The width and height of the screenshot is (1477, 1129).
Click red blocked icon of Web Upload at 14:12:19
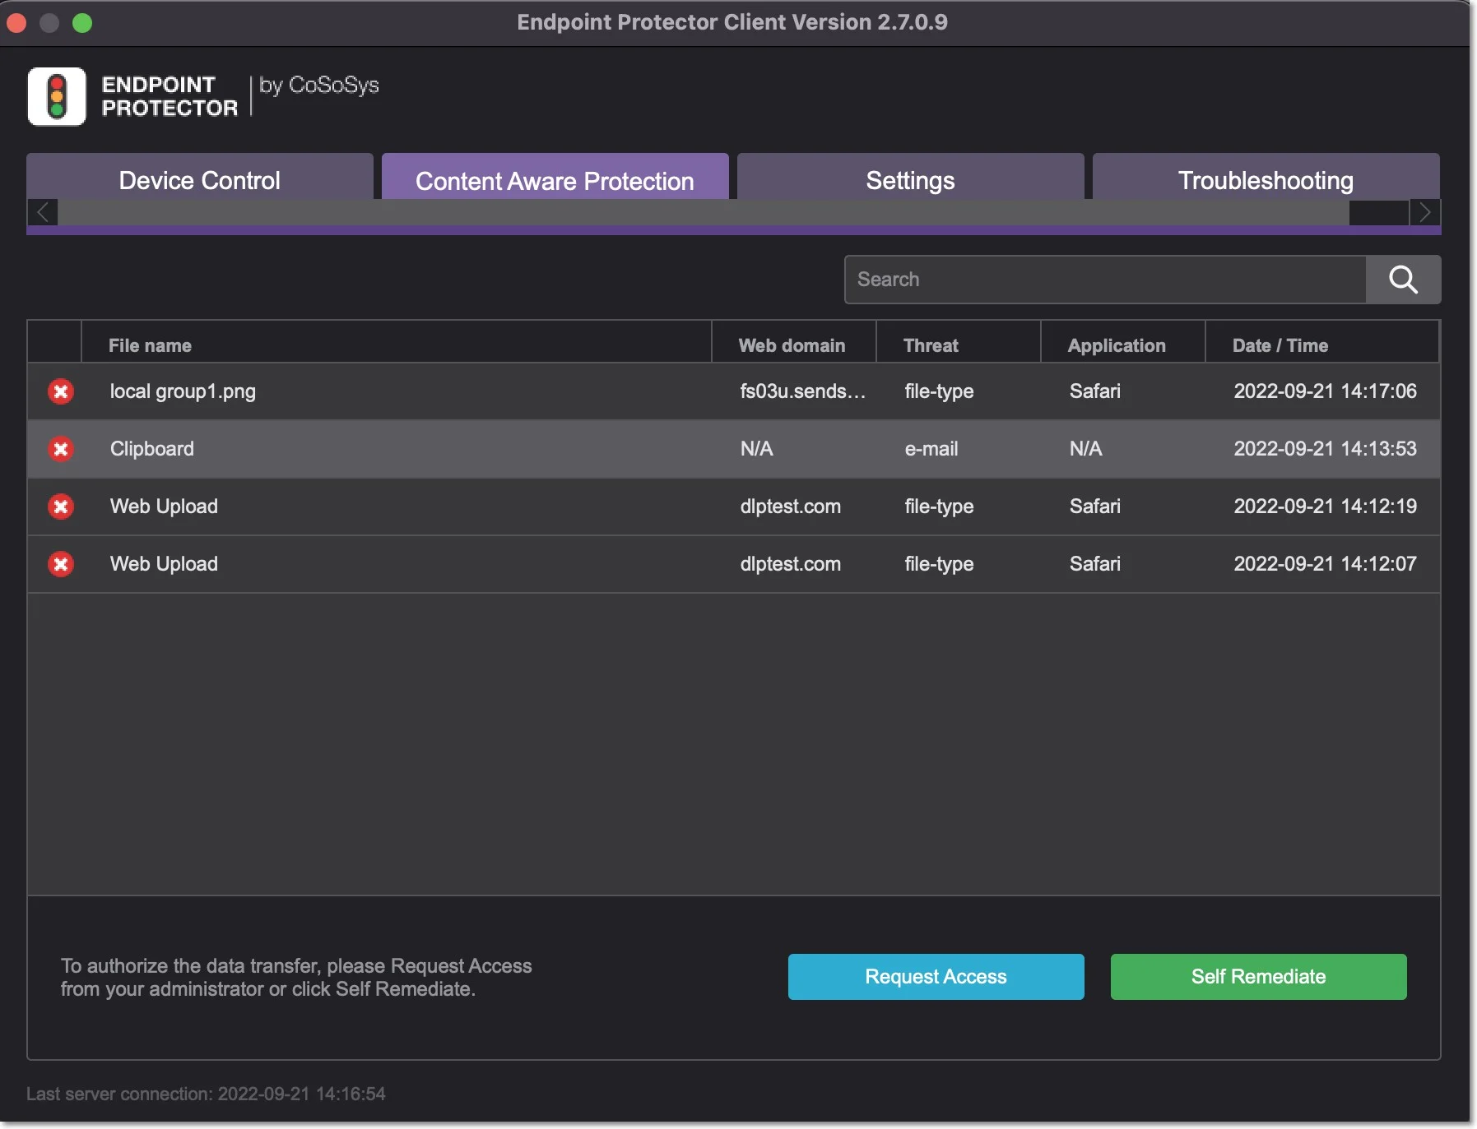[x=61, y=507]
